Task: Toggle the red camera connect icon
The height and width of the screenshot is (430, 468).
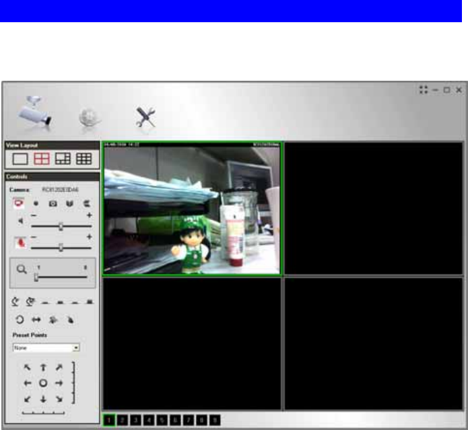Action: (19, 203)
